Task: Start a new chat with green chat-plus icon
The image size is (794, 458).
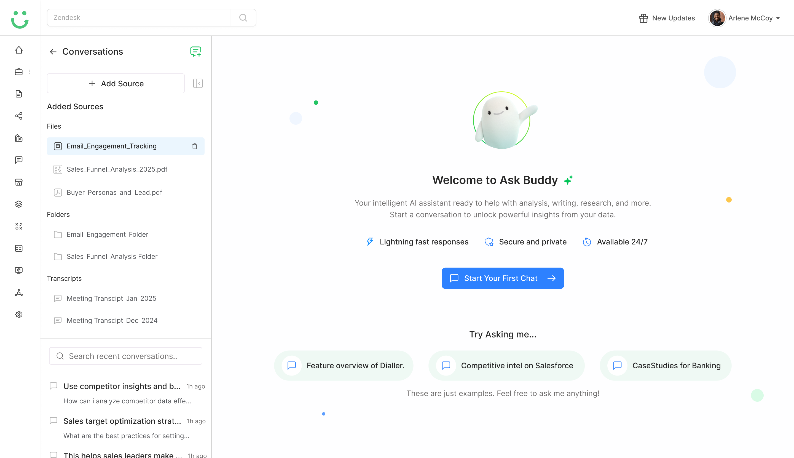Action: 195,52
